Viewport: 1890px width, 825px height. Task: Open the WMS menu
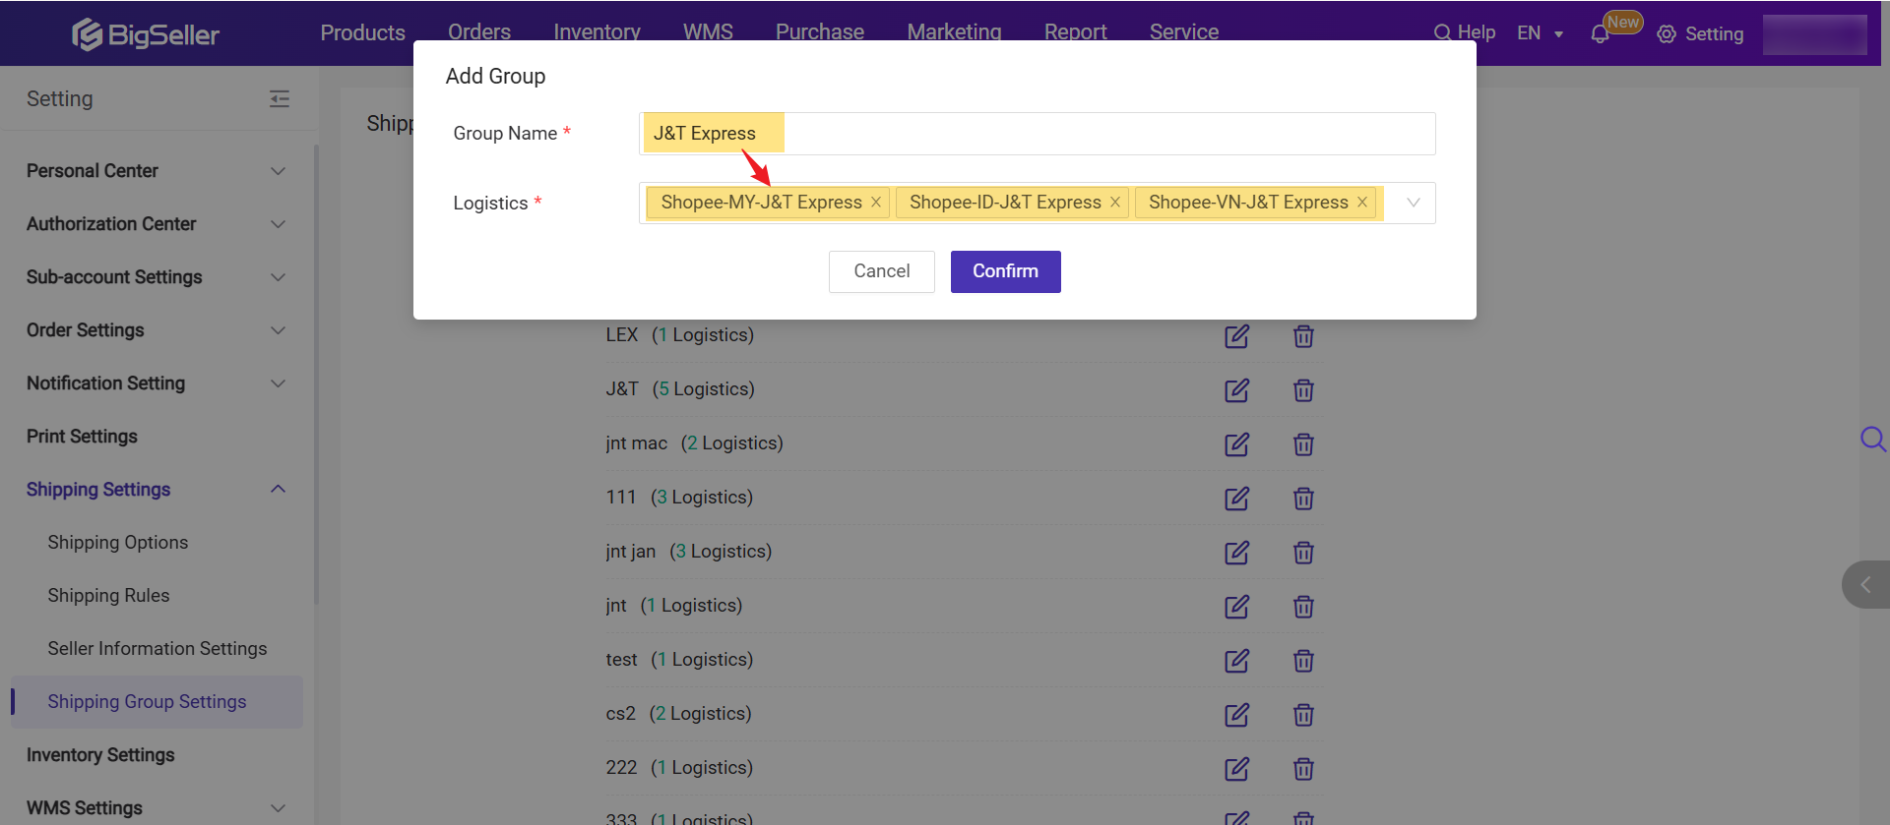[x=708, y=31]
